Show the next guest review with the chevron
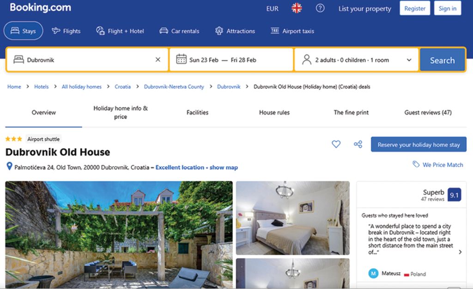This screenshot has width=473, height=289. tap(460, 252)
